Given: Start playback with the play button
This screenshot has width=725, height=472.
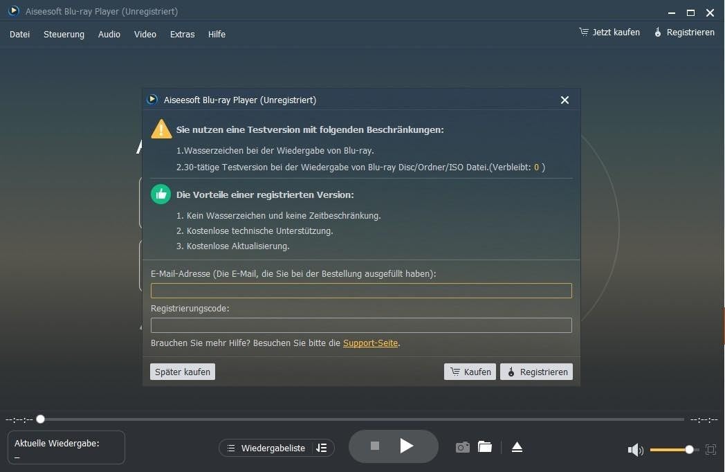Looking at the screenshot, I should point(406,446).
